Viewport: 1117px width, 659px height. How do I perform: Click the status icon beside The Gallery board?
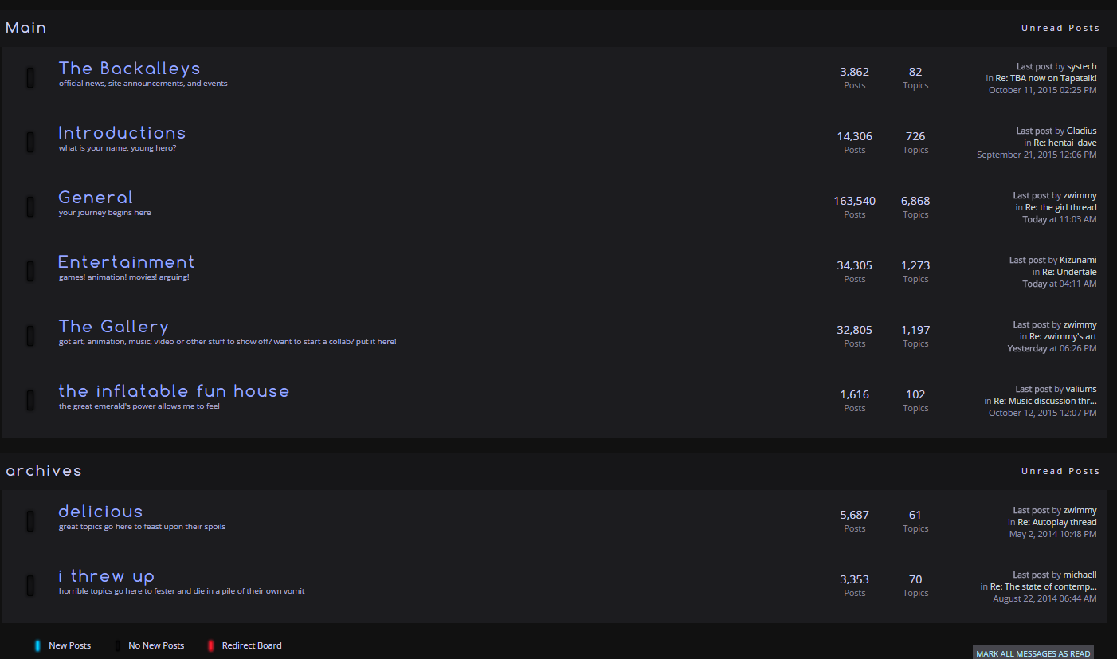(x=30, y=336)
